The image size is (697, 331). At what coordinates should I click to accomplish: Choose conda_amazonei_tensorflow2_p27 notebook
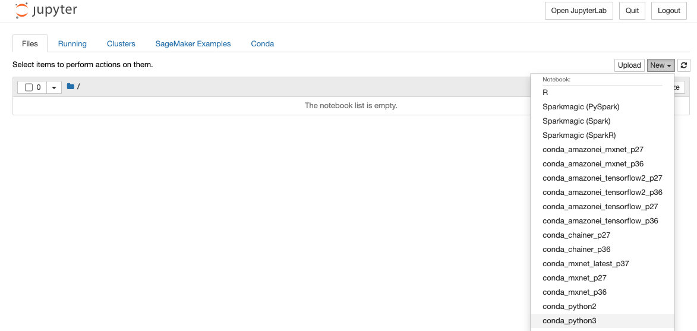(603, 178)
